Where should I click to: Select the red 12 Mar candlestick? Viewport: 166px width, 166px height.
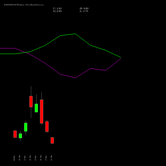click(x=31, y=102)
